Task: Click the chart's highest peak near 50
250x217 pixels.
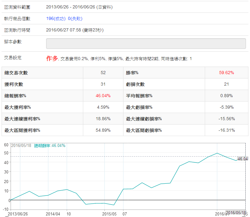Action: tap(217, 153)
